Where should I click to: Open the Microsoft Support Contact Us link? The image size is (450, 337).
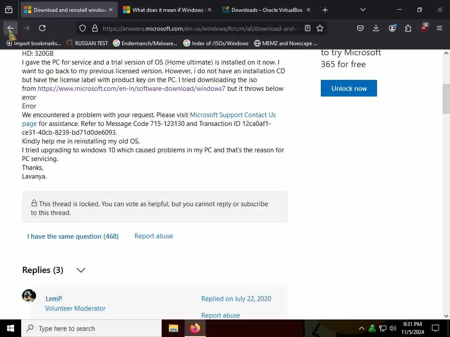(x=232, y=115)
